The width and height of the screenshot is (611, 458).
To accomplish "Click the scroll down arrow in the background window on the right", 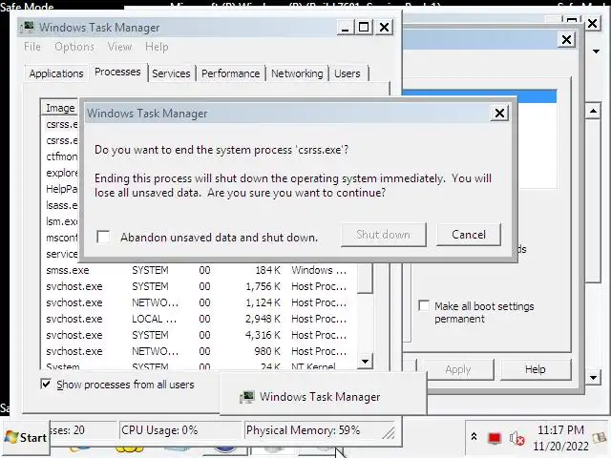I will [593, 377].
